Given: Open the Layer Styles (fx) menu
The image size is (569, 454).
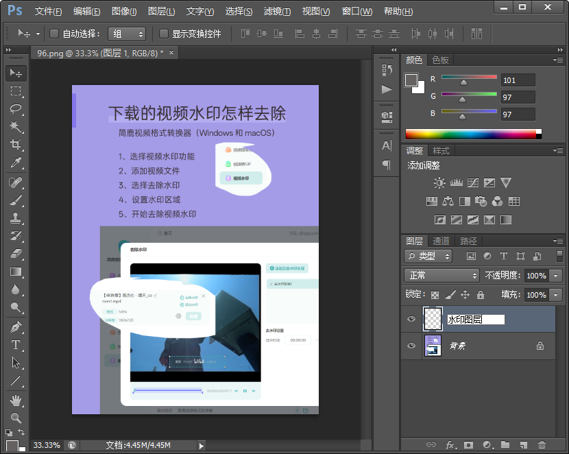Looking at the screenshot, I should click(450, 444).
